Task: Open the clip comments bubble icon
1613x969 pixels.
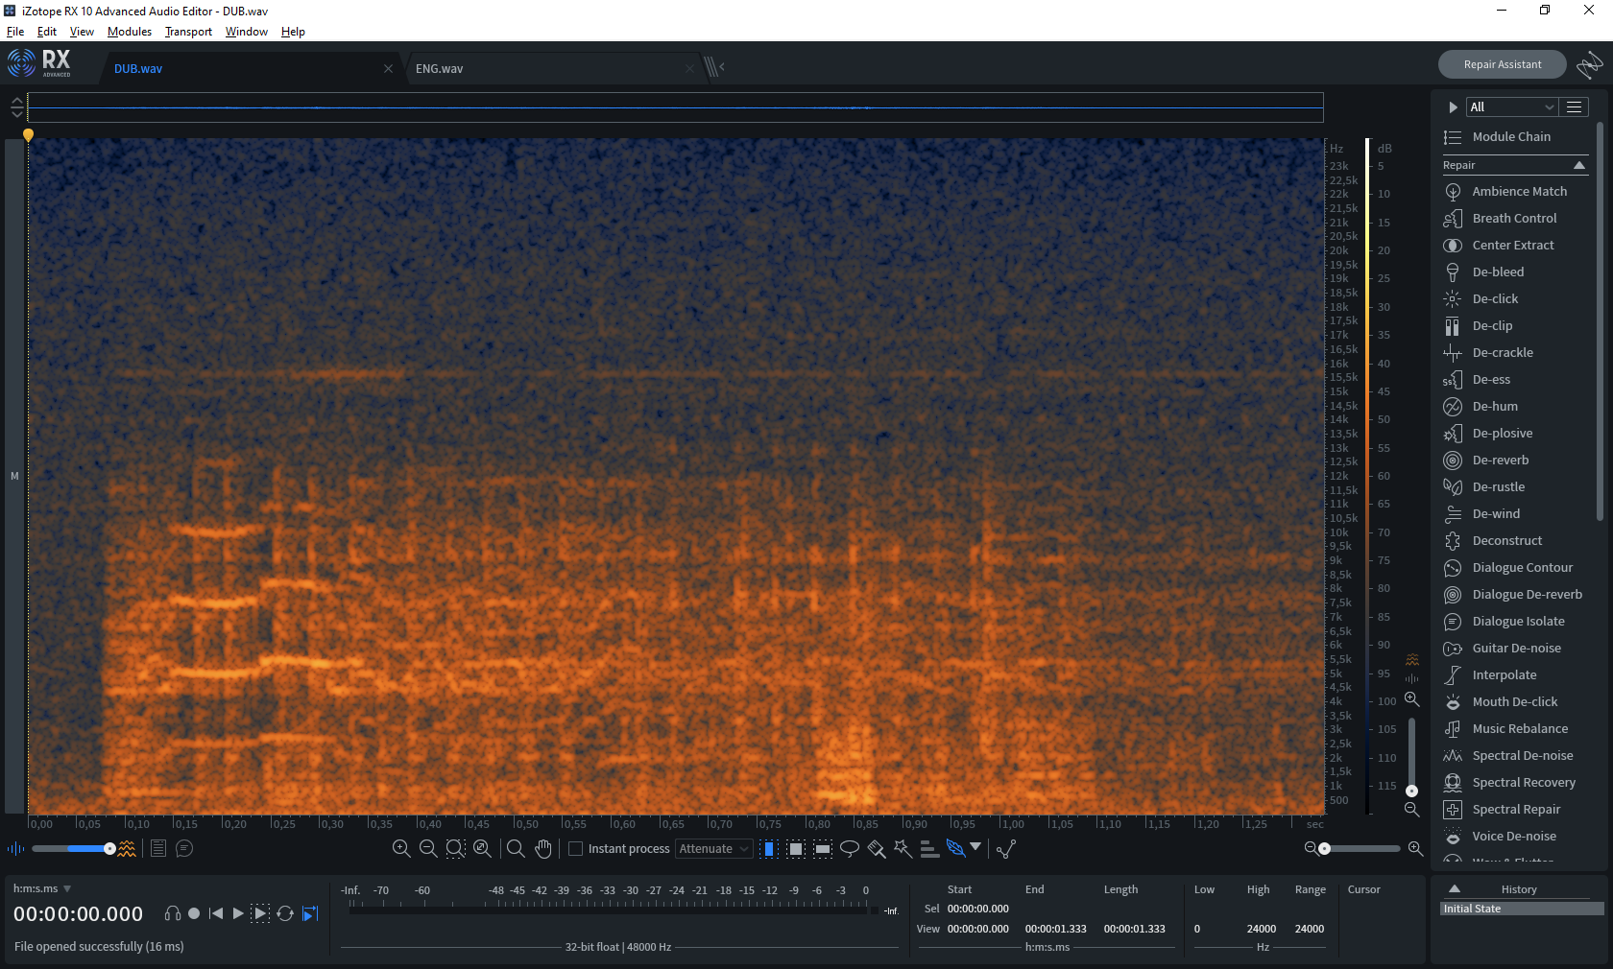Action: pos(184,848)
